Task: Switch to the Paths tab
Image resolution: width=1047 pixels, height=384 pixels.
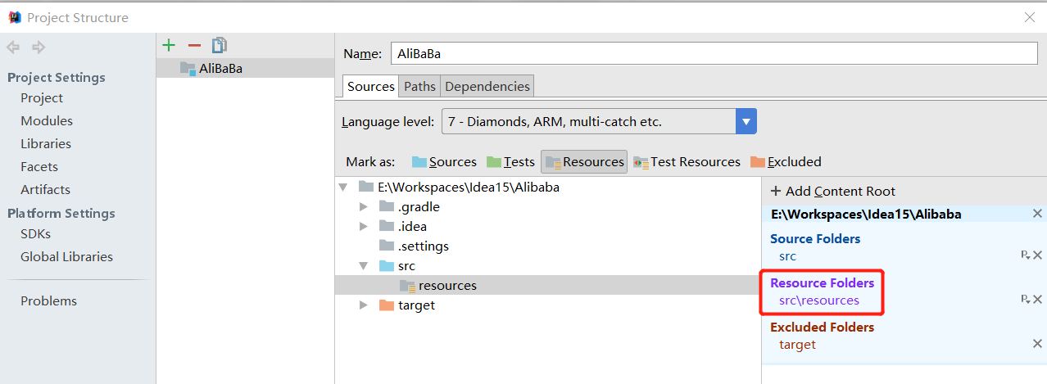Action: coord(419,86)
